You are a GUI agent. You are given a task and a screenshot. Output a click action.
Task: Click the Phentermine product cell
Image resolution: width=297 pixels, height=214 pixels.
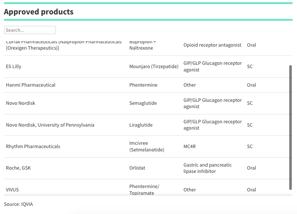pos(143,85)
